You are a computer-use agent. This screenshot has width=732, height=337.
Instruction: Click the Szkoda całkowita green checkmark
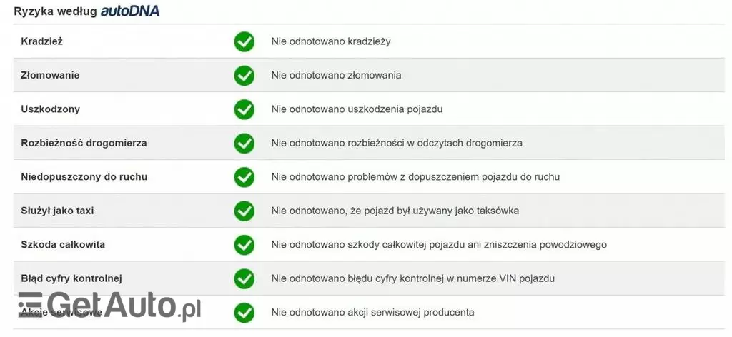[244, 244]
